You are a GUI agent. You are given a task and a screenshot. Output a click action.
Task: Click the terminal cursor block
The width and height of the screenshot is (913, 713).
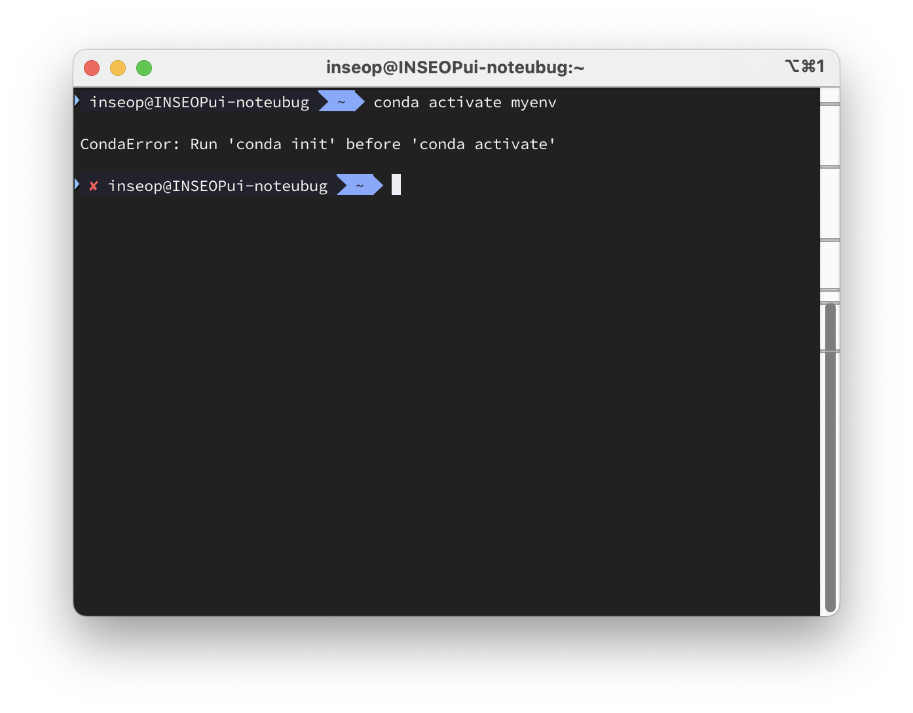(x=396, y=185)
